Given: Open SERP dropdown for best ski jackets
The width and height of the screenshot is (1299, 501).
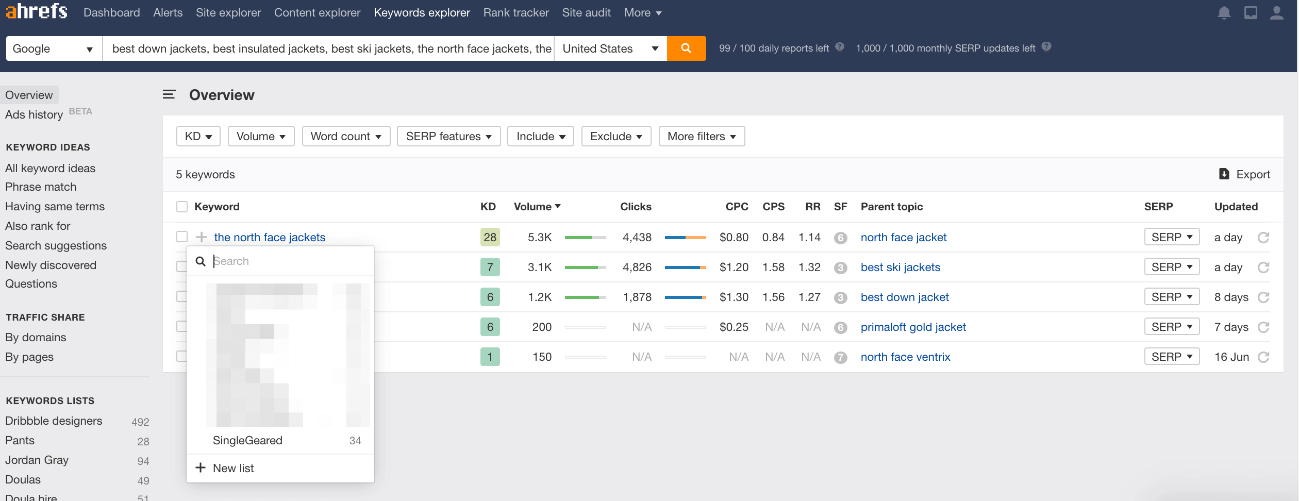Looking at the screenshot, I should [1172, 267].
